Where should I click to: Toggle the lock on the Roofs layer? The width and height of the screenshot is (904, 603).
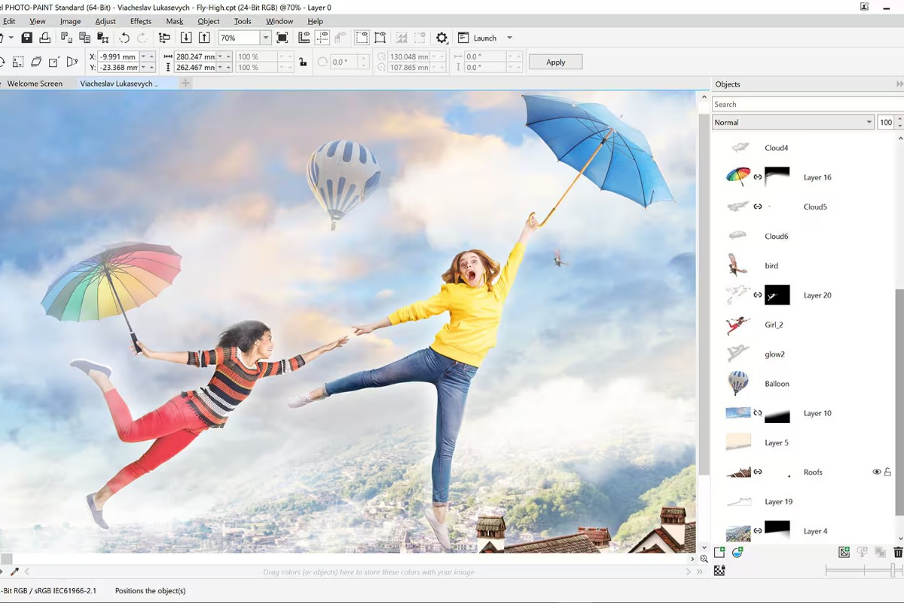tap(887, 472)
